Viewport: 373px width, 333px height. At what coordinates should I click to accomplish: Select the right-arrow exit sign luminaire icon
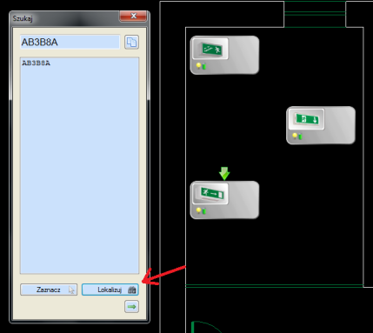point(210,194)
